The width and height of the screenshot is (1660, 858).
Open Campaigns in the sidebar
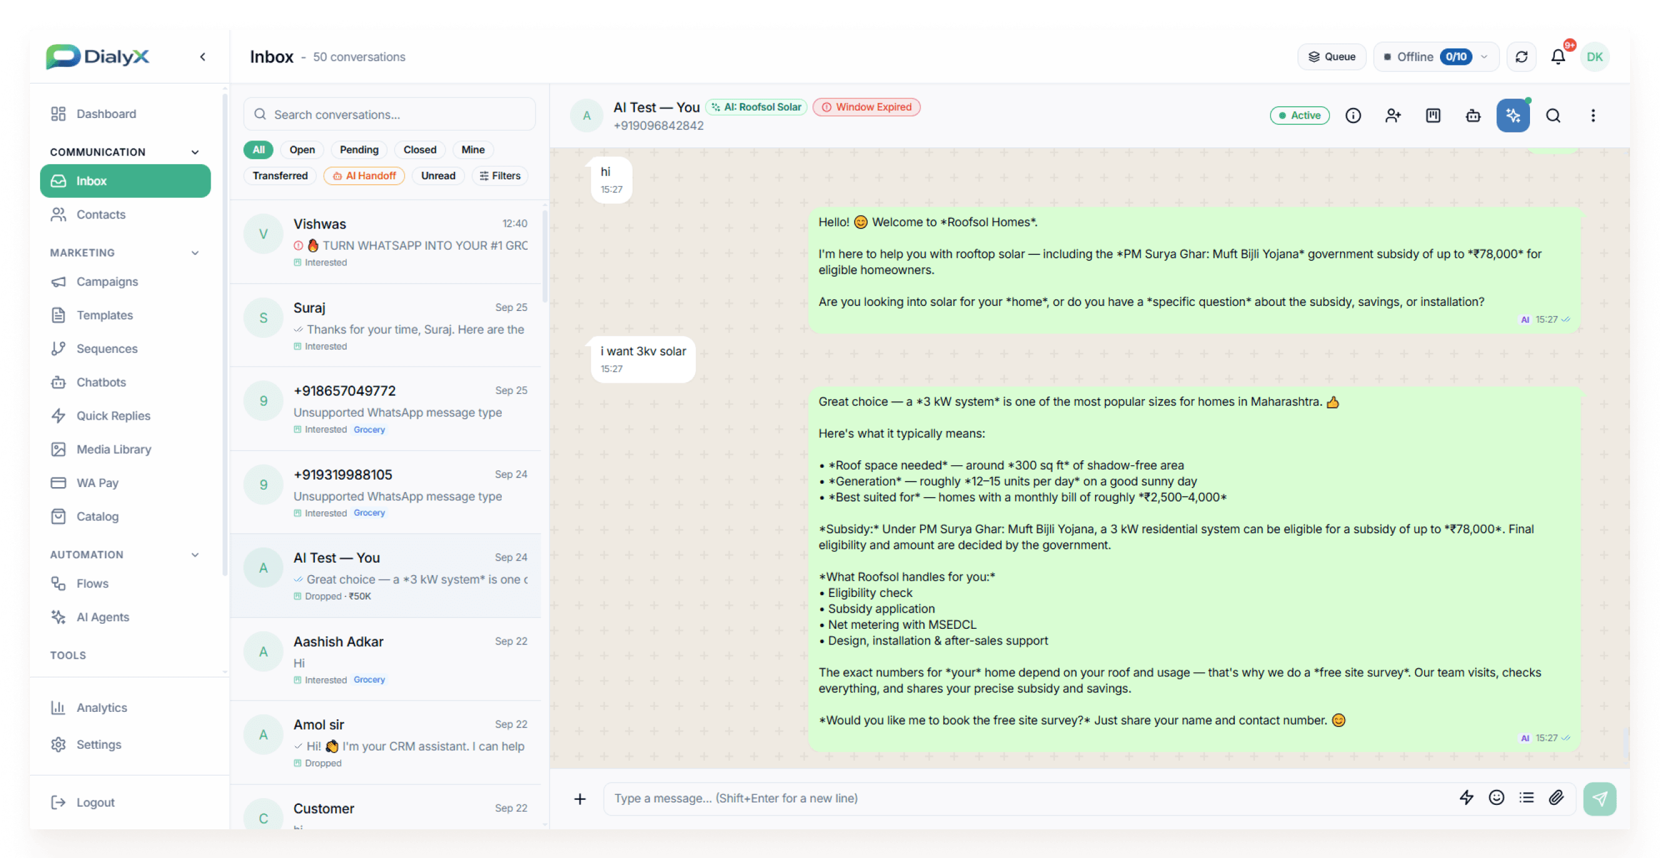(x=125, y=281)
